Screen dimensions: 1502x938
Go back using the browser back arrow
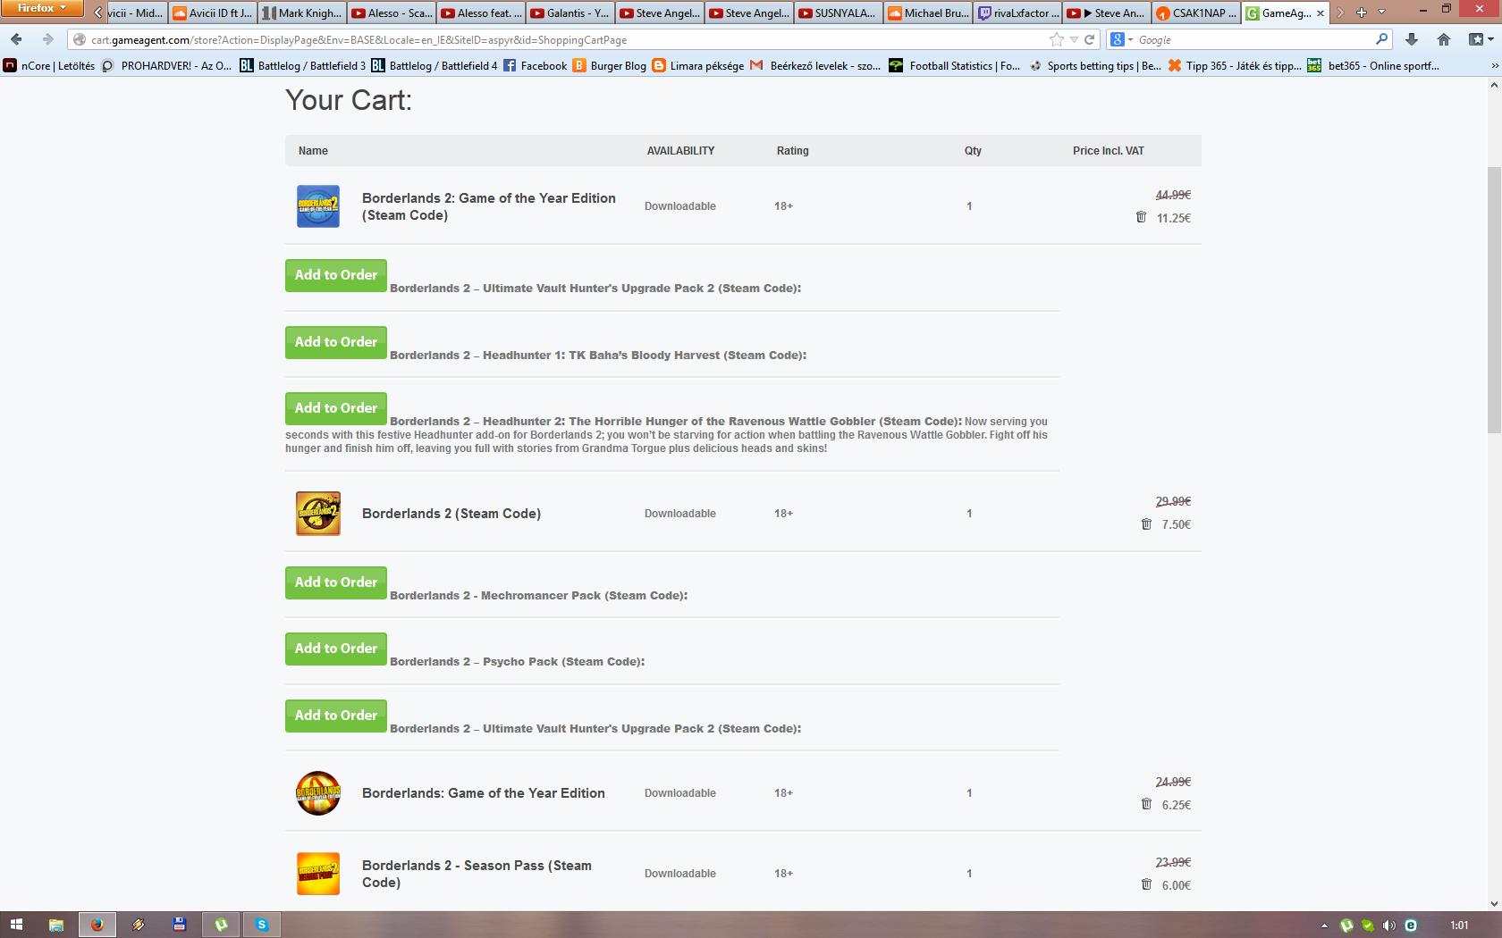16,39
